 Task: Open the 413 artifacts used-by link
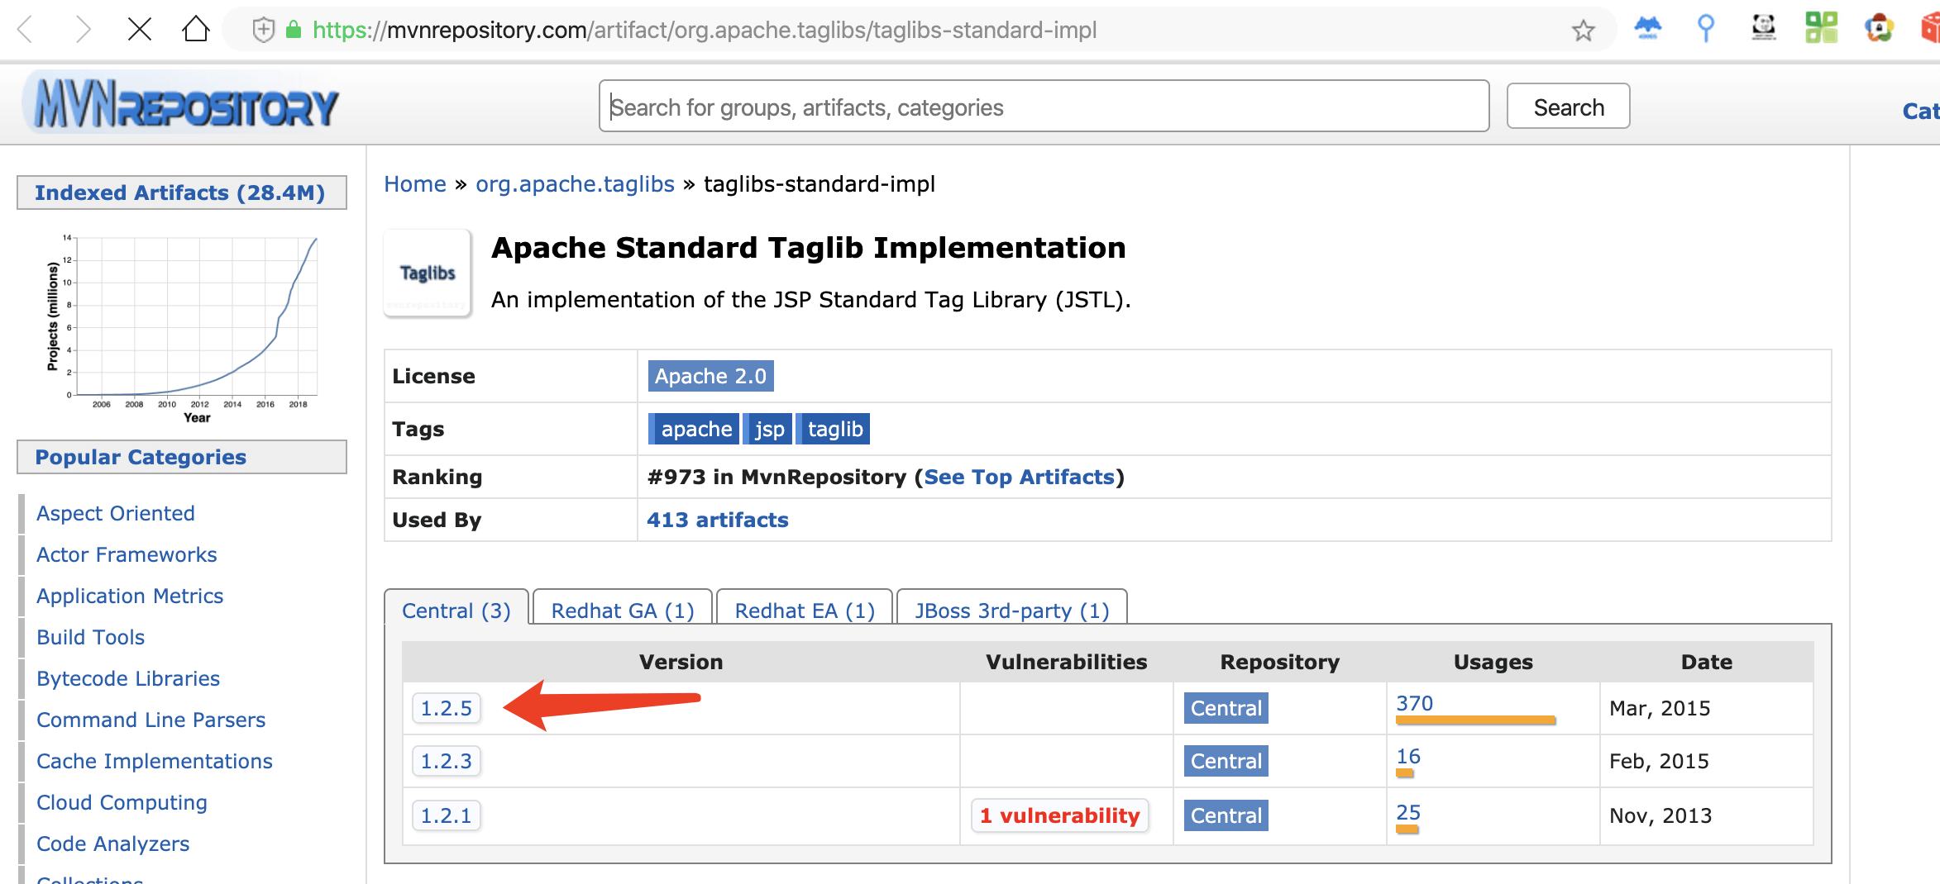[x=717, y=520]
